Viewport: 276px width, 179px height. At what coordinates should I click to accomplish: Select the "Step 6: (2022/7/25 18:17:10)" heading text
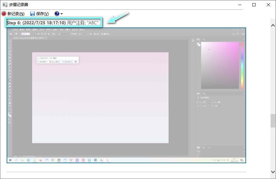[36, 23]
